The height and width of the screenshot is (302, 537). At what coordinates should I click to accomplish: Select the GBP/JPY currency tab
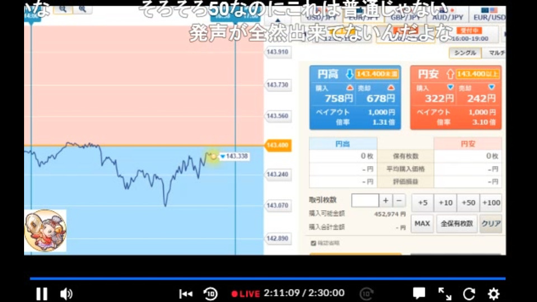pyautogui.click(x=405, y=15)
